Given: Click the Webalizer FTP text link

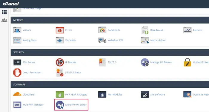Looking at the screenshot, I should tap(116, 40).
